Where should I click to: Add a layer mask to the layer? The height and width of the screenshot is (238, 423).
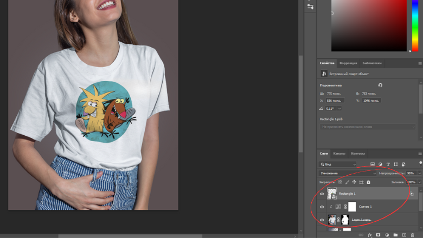pyautogui.click(x=378, y=235)
